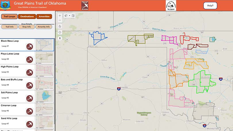Image resolution: width=233 pixels, height=131 pixels.
Task: Switch to the Trail Loops tab
Action: click(x=9, y=16)
